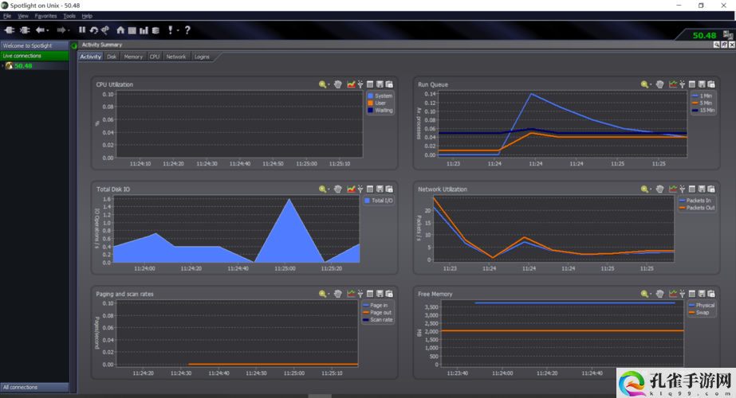Click the 50.48 connection status indicator top right
The height and width of the screenshot is (398, 736).
pyautogui.click(x=704, y=35)
